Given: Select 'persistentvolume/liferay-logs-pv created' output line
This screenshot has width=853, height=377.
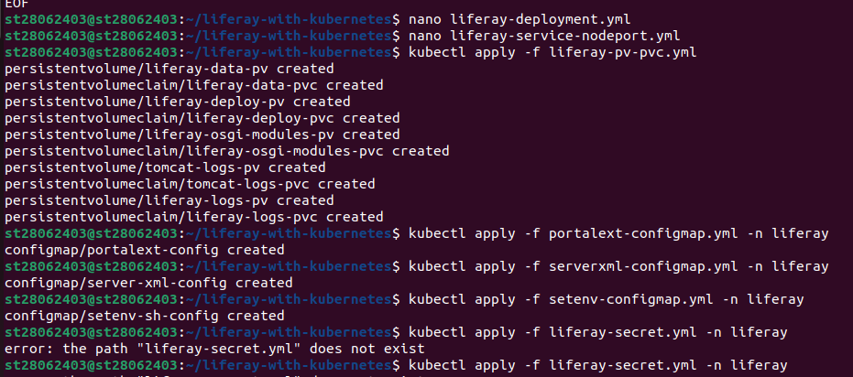Looking at the screenshot, I should pos(170,200).
